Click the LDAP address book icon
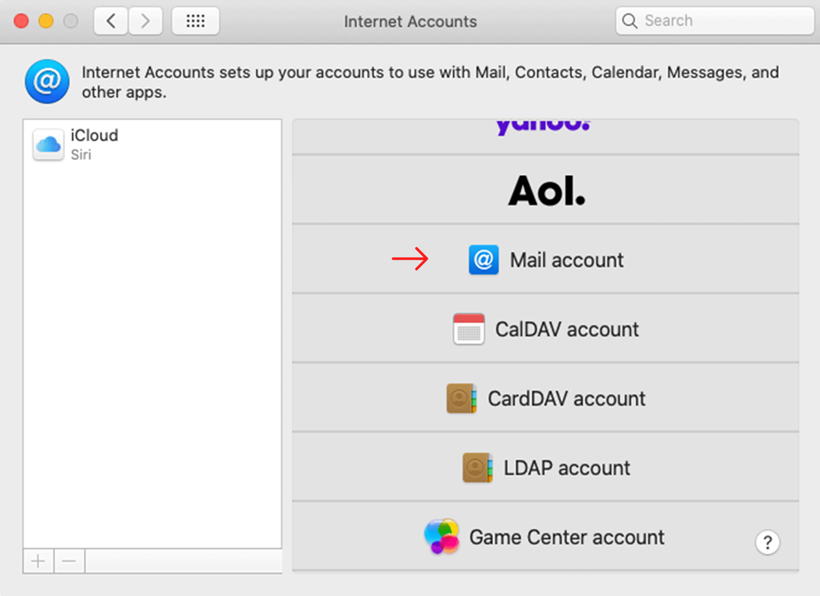Screen dimensions: 820x596 click(477, 468)
